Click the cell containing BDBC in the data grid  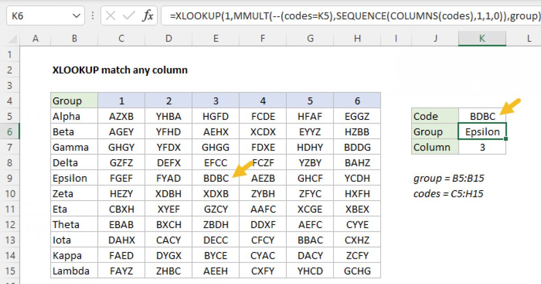tap(215, 178)
